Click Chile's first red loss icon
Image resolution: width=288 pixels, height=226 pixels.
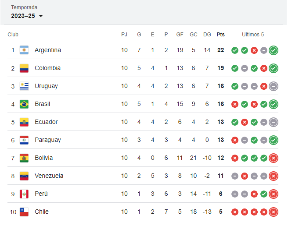[235, 212]
